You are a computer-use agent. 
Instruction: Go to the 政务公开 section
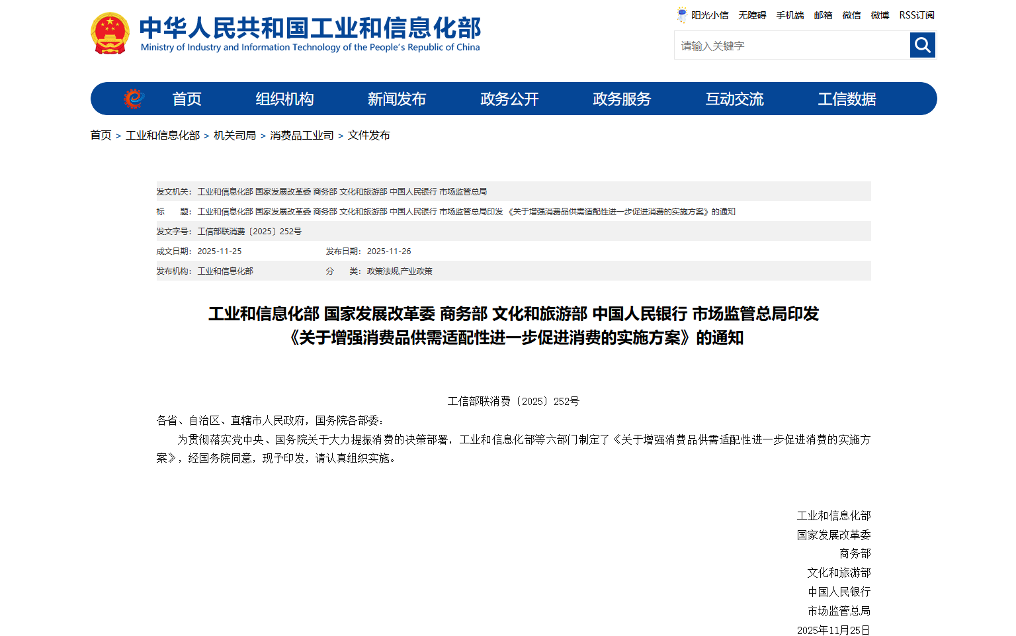coord(509,99)
